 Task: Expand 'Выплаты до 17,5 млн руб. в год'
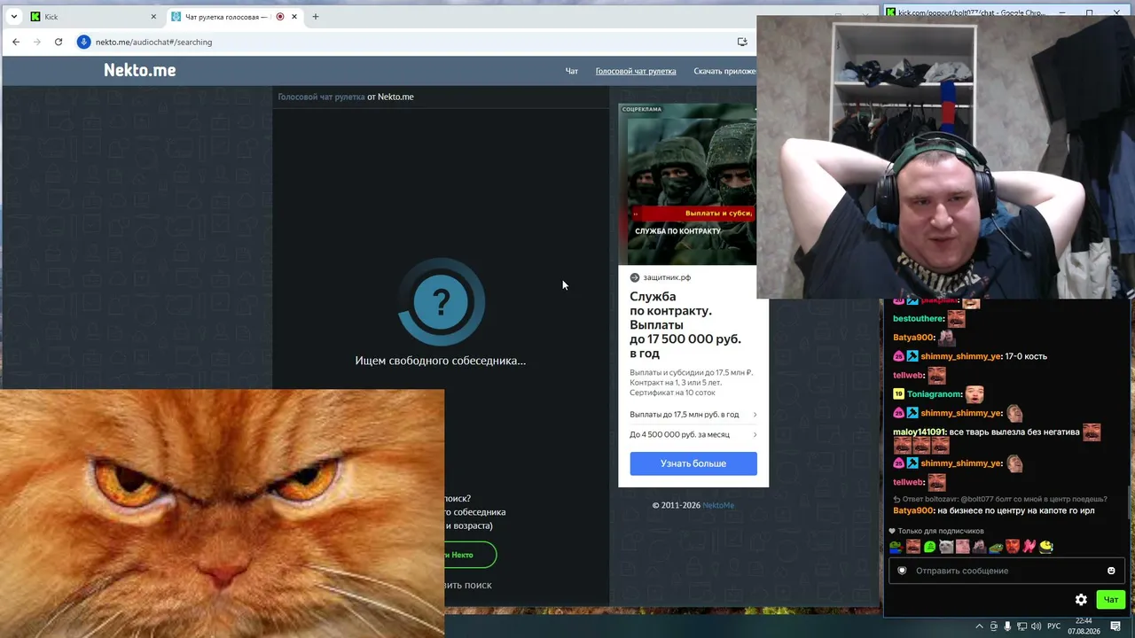pyautogui.click(x=693, y=415)
